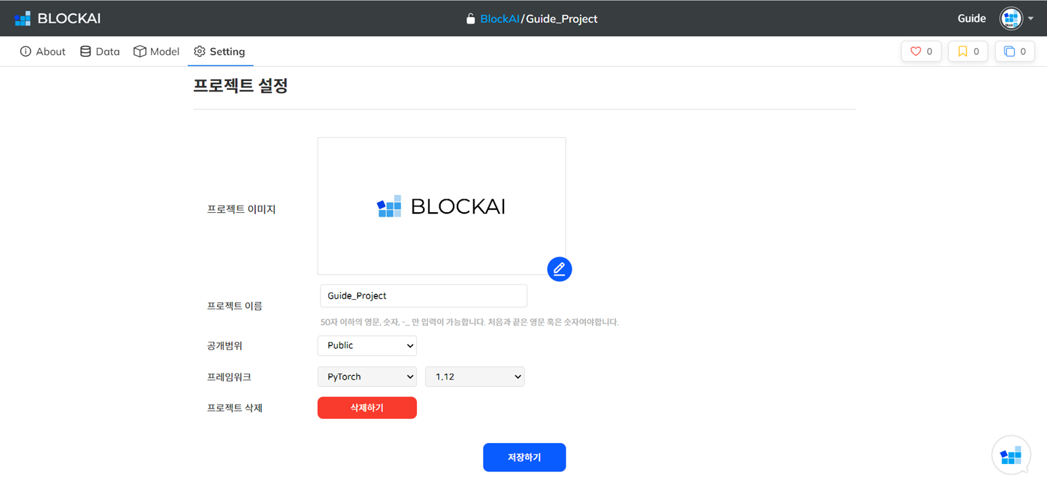Click the unlock padlock icon

[x=470, y=19]
